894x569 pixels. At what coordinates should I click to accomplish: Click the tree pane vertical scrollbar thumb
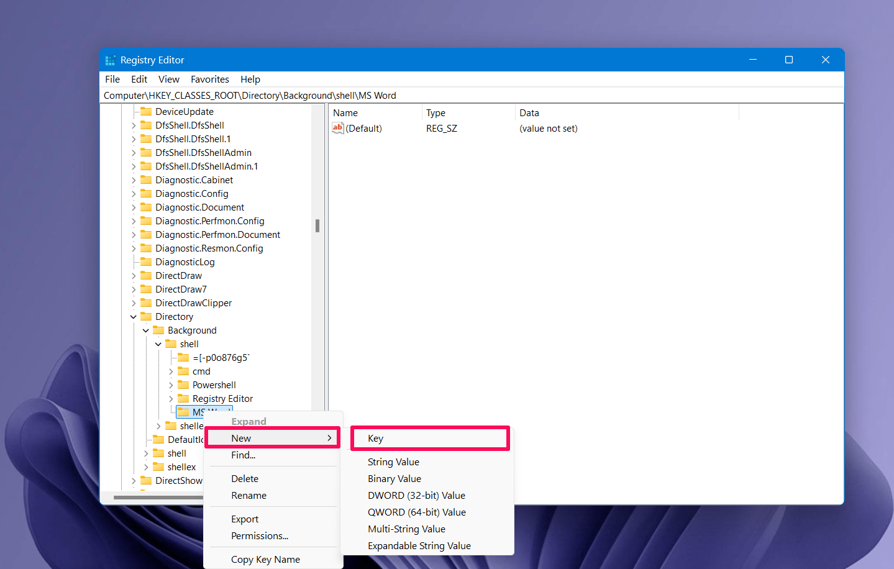coord(317,225)
